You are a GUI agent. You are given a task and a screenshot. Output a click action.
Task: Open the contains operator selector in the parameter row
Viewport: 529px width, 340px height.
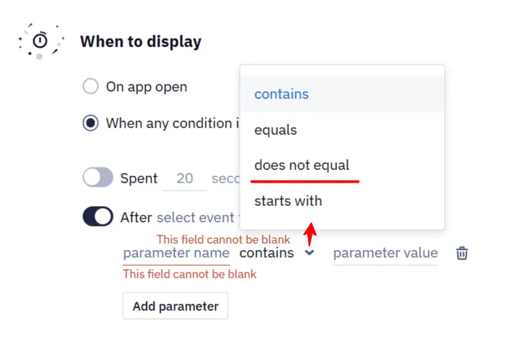[277, 253]
